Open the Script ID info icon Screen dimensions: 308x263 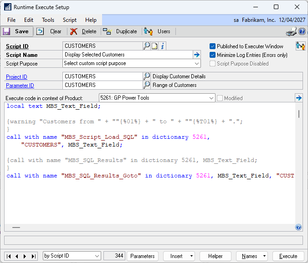(162, 46)
